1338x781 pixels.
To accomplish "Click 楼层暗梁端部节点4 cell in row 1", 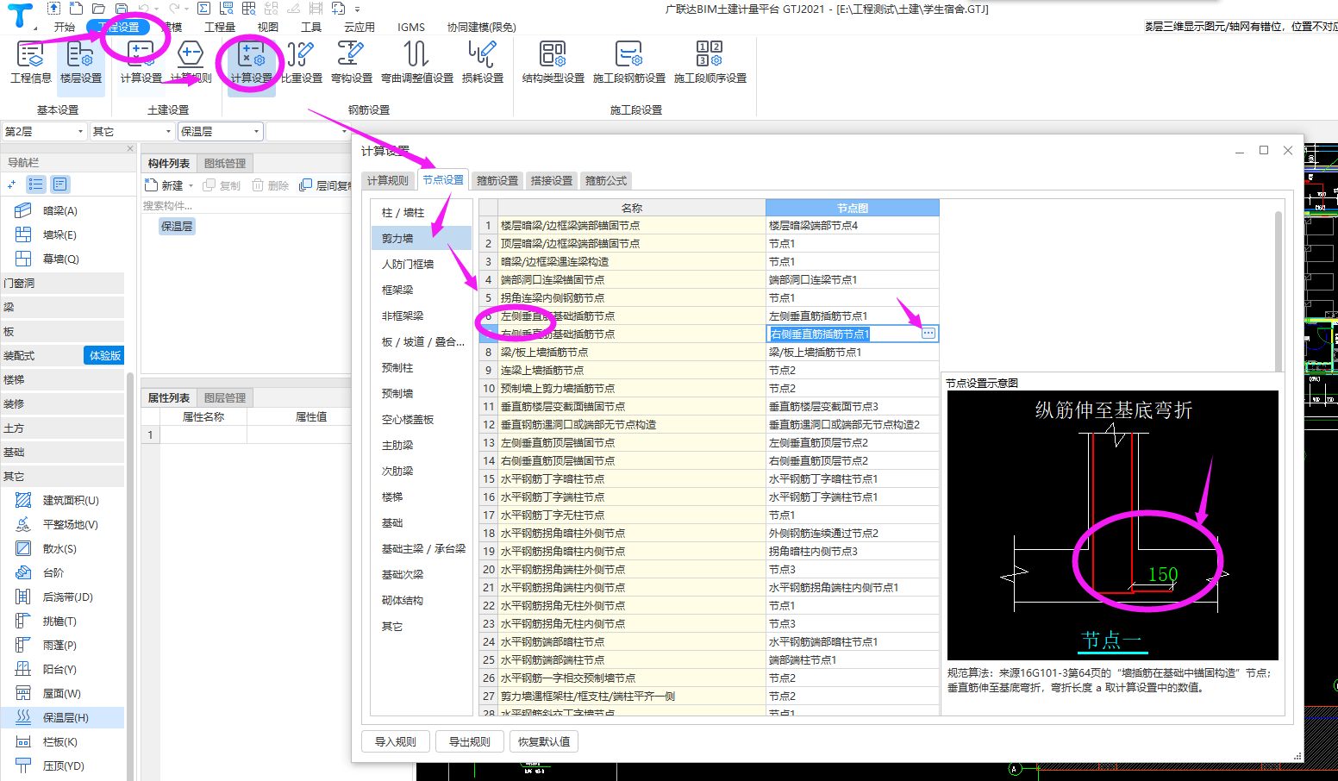I will (x=852, y=225).
